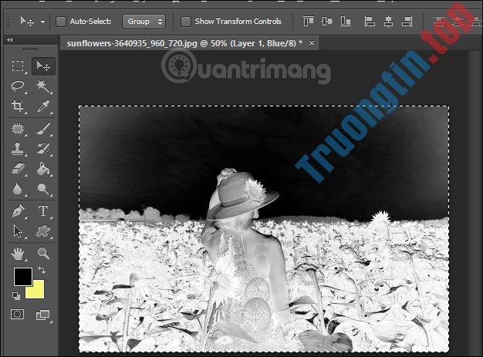Align top edges of layers
This screenshot has width=483, height=357.
coord(309,22)
